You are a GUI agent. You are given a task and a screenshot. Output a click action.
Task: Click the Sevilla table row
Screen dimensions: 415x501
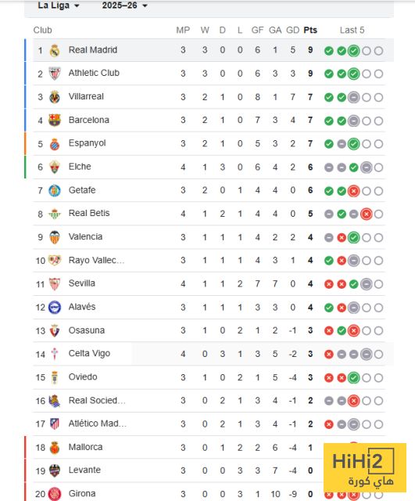(209, 283)
